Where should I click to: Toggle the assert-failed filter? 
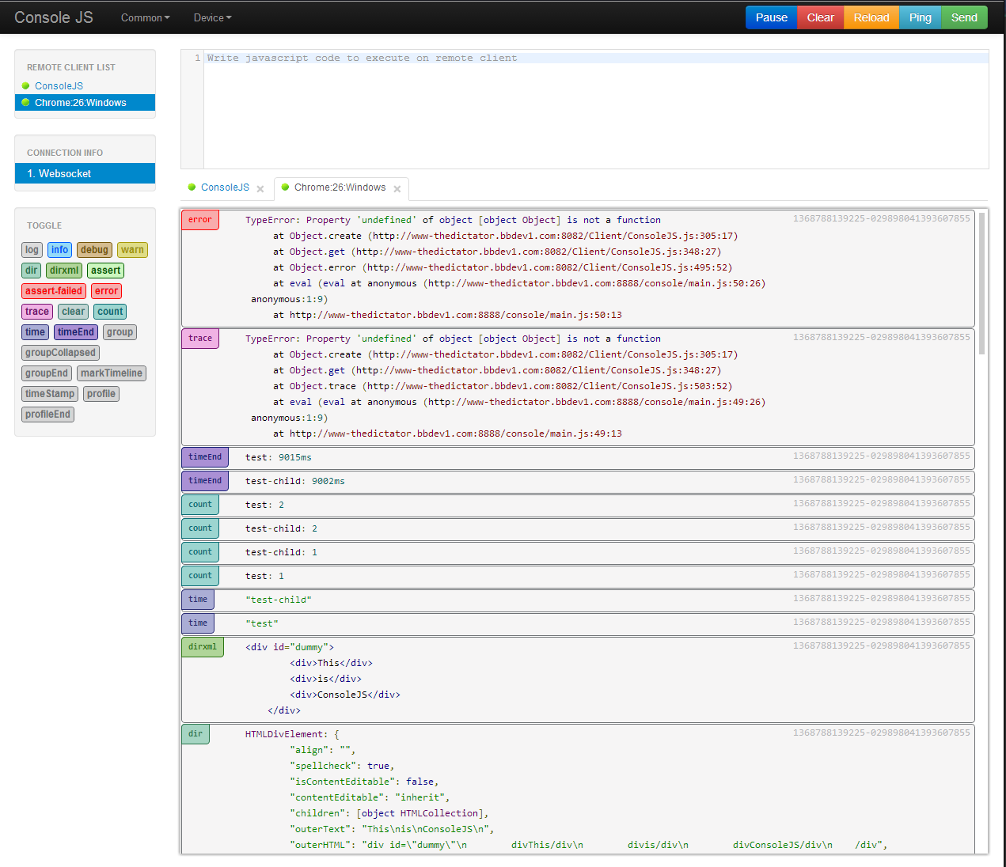pyautogui.click(x=54, y=291)
